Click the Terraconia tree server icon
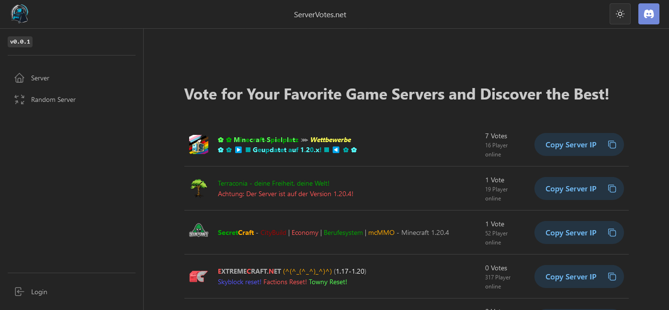 pyautogui.click(x=198, y=188)
